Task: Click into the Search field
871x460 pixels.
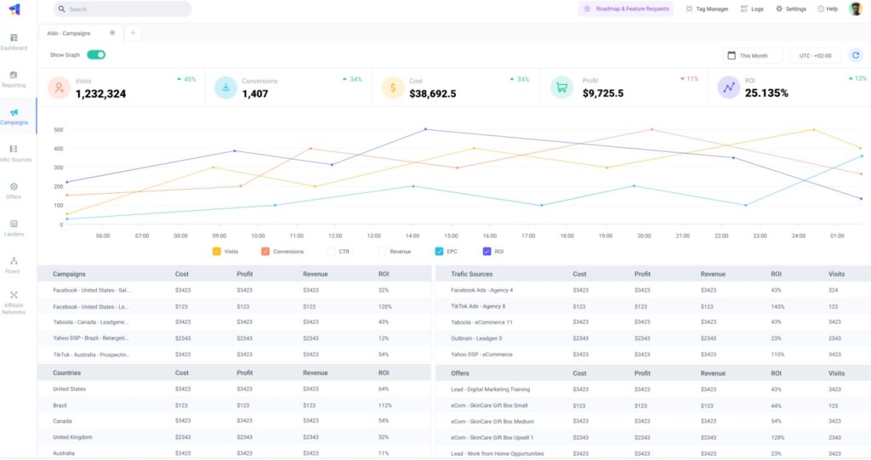Action: [x=122, y=9]
